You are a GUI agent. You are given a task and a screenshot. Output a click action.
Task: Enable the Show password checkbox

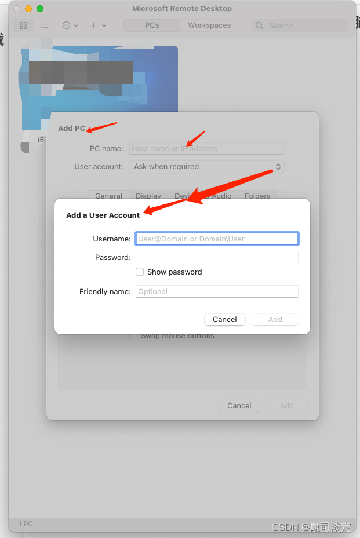(x=140, y=272)
